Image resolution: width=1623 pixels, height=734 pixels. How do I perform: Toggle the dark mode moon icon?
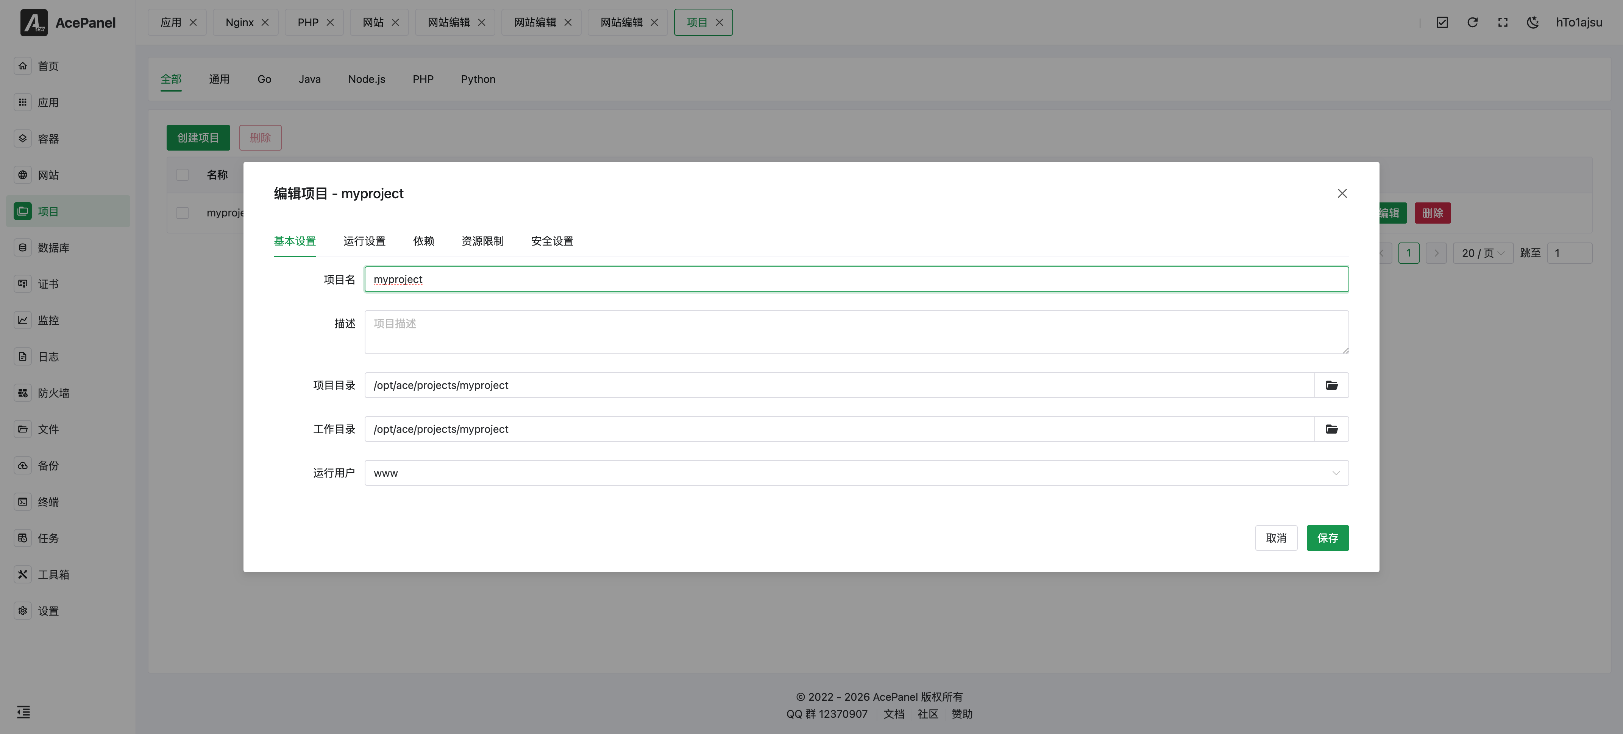pyautogui.click(x=1533, y=23)
